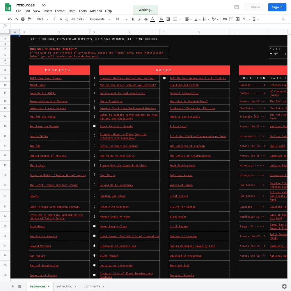Open the text color picker
This screenshot has width=291, height=291.
pyautogui.click(x=152, y=19)
